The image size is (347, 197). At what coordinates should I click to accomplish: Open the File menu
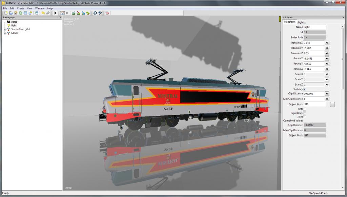click(5, 8)
